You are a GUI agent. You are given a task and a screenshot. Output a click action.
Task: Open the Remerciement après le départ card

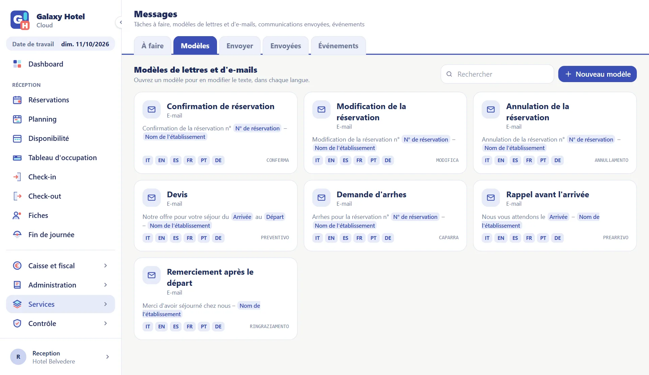point(216,299)
